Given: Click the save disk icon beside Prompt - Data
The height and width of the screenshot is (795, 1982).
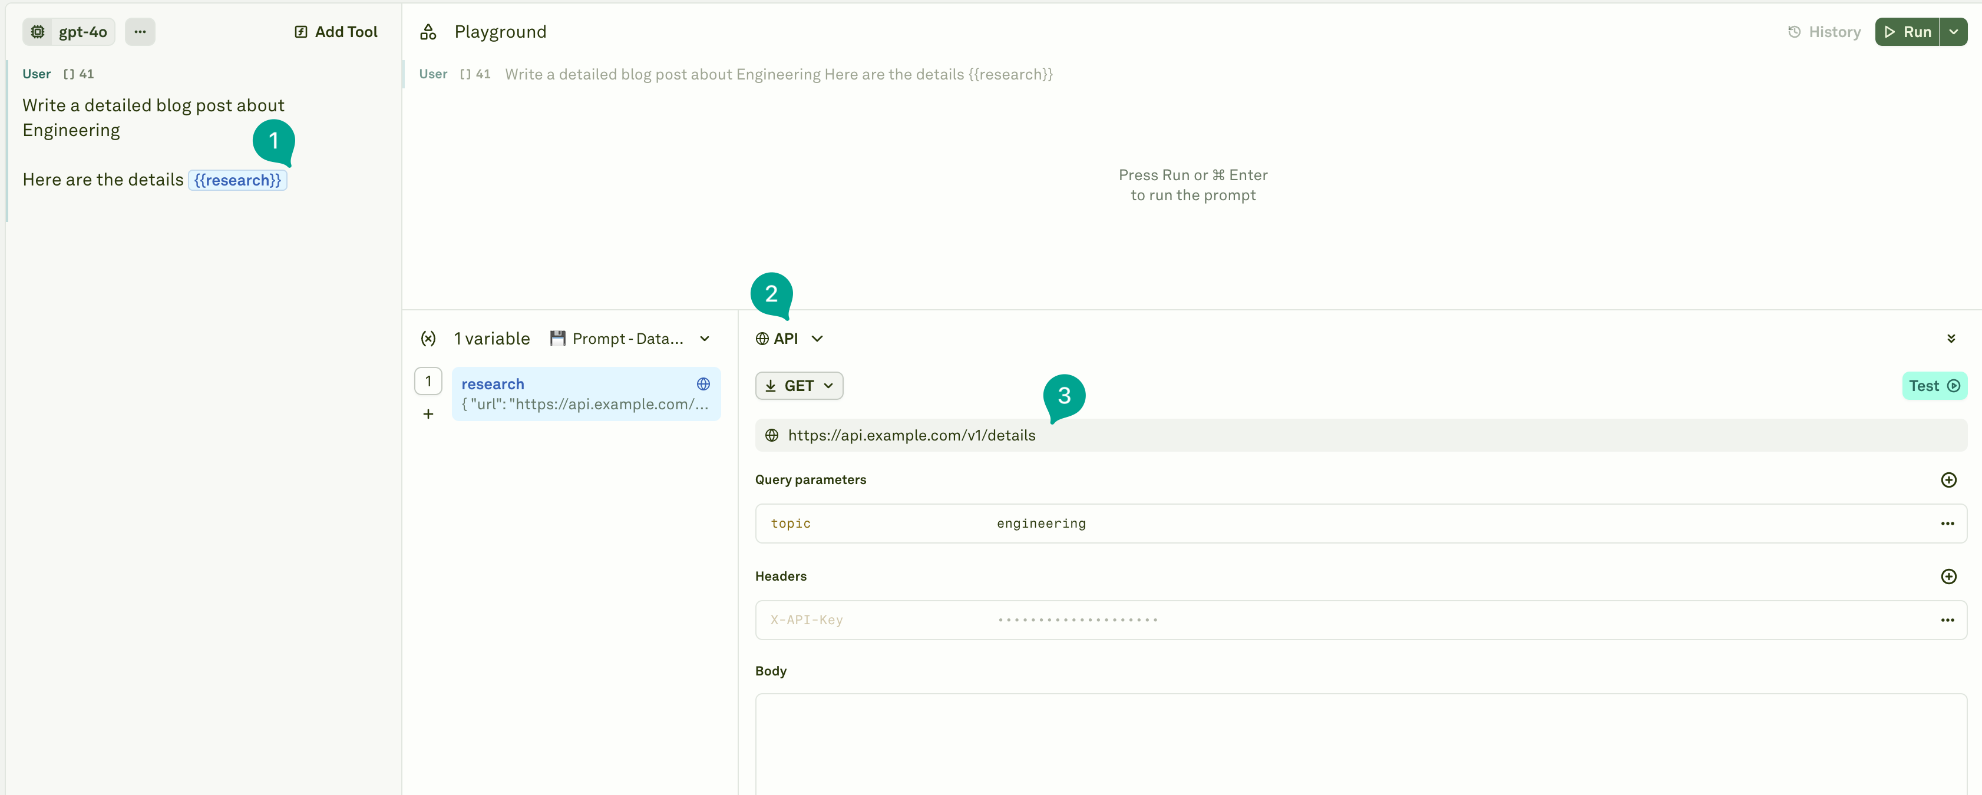Looking at the screenshot, I should click(x=559, y=338).
